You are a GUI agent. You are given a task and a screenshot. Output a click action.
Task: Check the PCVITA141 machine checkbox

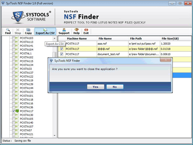(14, 46)
